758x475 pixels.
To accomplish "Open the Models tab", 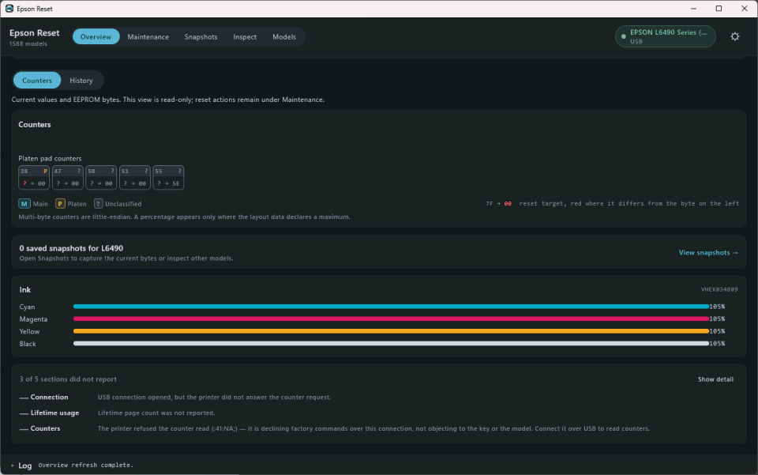I will click(283, 37).
